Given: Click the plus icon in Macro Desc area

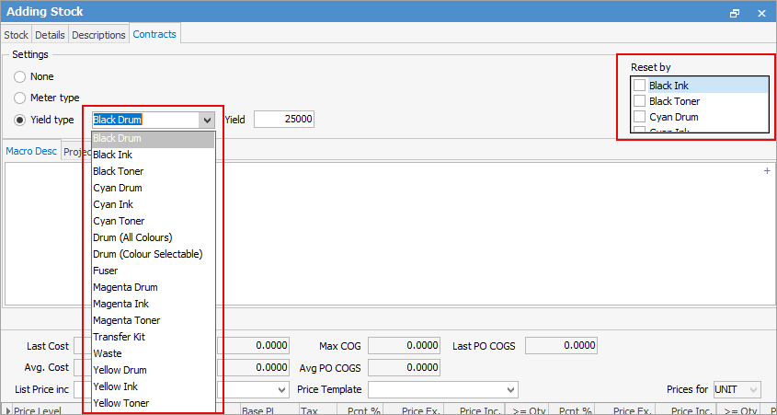Looking at the screenshot, I should (x=767, y=171).
